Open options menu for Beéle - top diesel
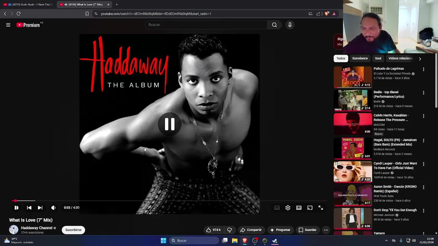Viewport: 438px width, 246px height. (x=423, y=93)
